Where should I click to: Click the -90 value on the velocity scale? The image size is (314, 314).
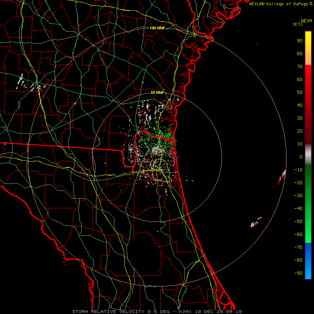tap(298, 273)
